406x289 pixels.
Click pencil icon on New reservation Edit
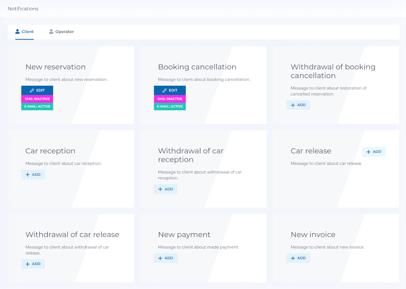pyautogui.click(x=32, y=90)
